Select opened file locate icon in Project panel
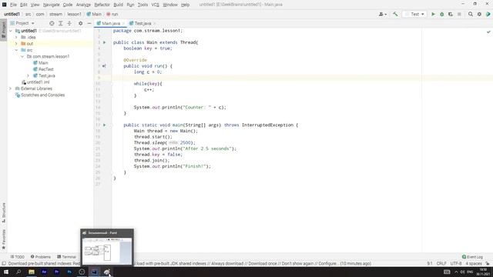493x277 pixels. tap(52, 23)
